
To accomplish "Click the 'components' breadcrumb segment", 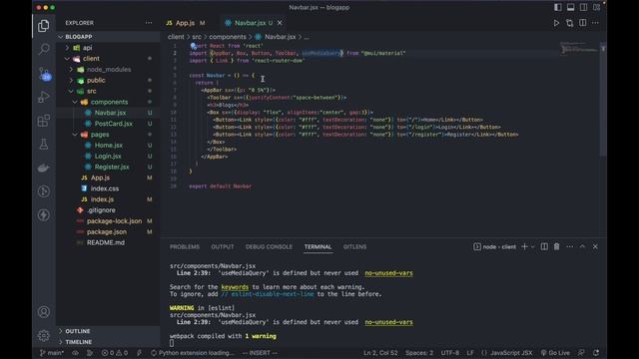I will coord(228,37).
